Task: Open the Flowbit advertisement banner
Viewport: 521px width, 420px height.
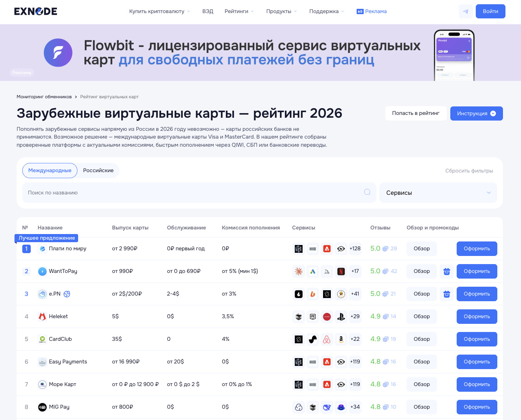Action: pos(260,53)
